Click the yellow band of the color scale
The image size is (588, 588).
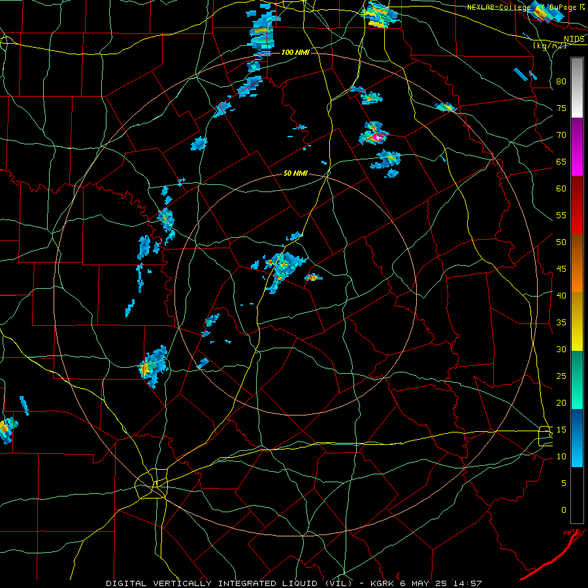click(577, 321)
